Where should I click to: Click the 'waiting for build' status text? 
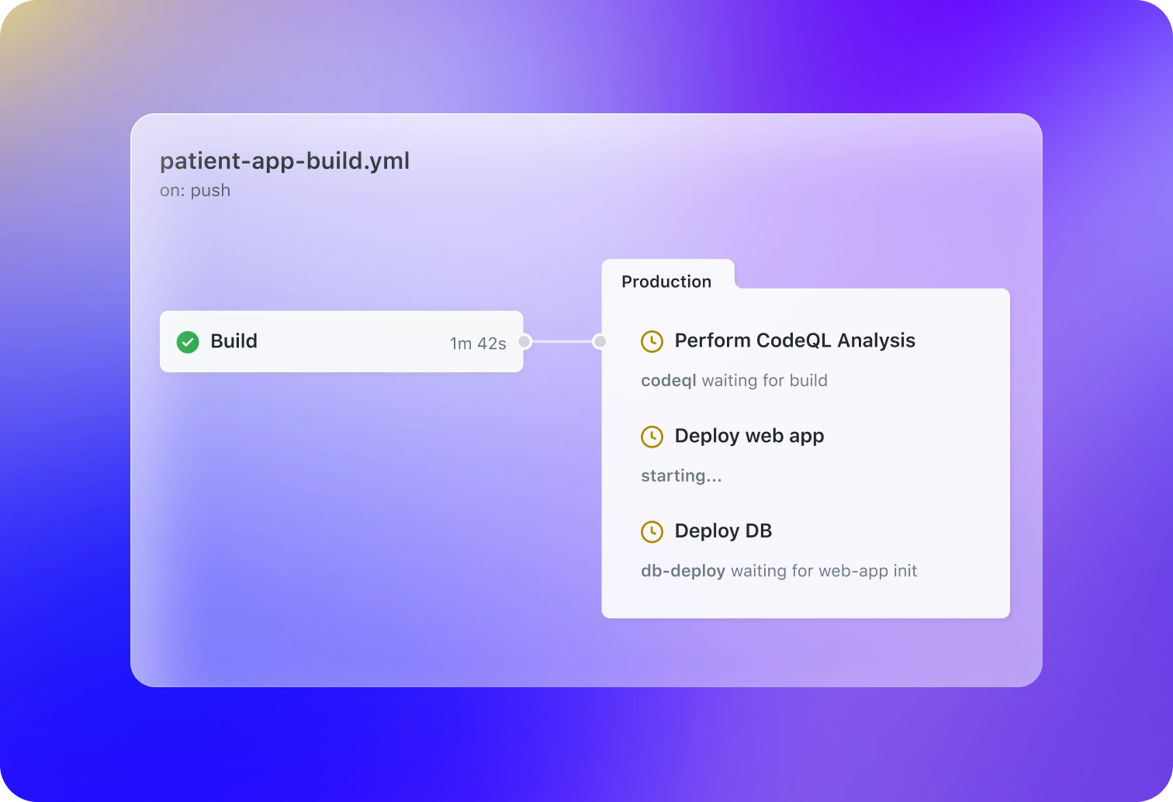pyautogui.click(x=764, y=381)
